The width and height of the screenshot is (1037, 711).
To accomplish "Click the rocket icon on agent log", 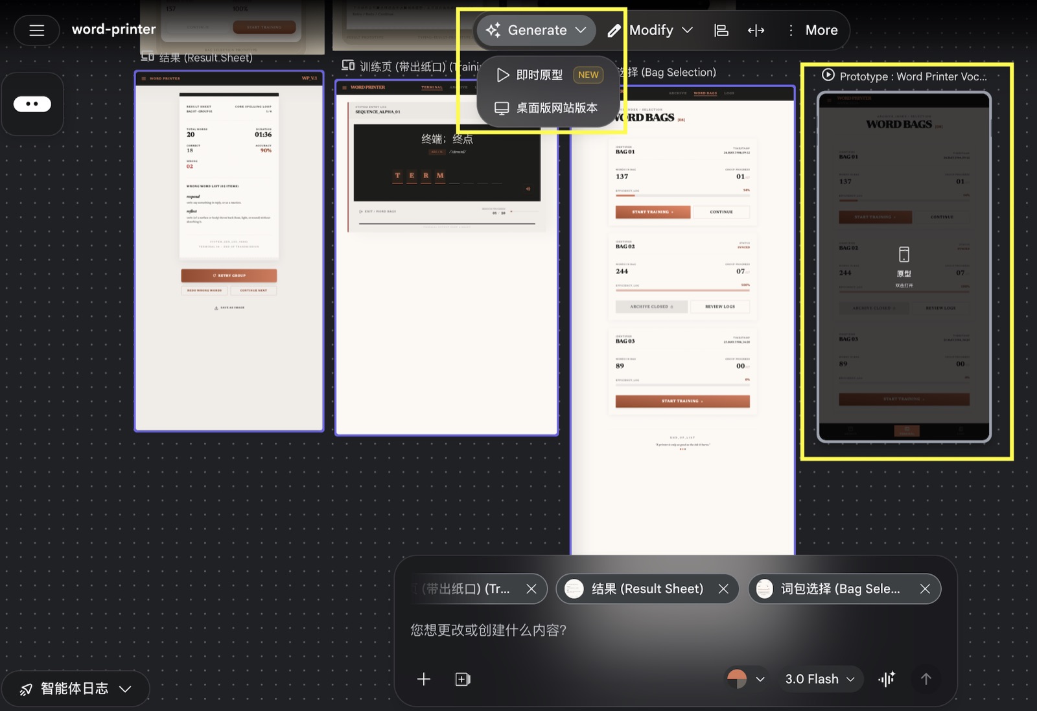I will tap(26, 689).
